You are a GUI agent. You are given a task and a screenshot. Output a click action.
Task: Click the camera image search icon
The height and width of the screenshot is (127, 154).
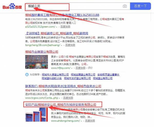(125, 6)
